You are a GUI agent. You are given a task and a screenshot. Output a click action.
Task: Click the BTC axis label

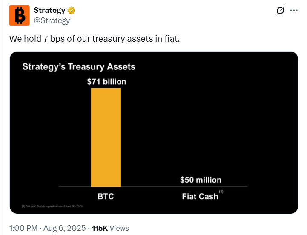(x=106, y=197)
